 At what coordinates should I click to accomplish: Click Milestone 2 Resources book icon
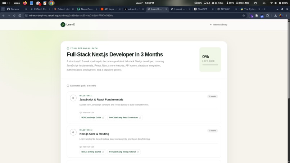pos(81,147)
